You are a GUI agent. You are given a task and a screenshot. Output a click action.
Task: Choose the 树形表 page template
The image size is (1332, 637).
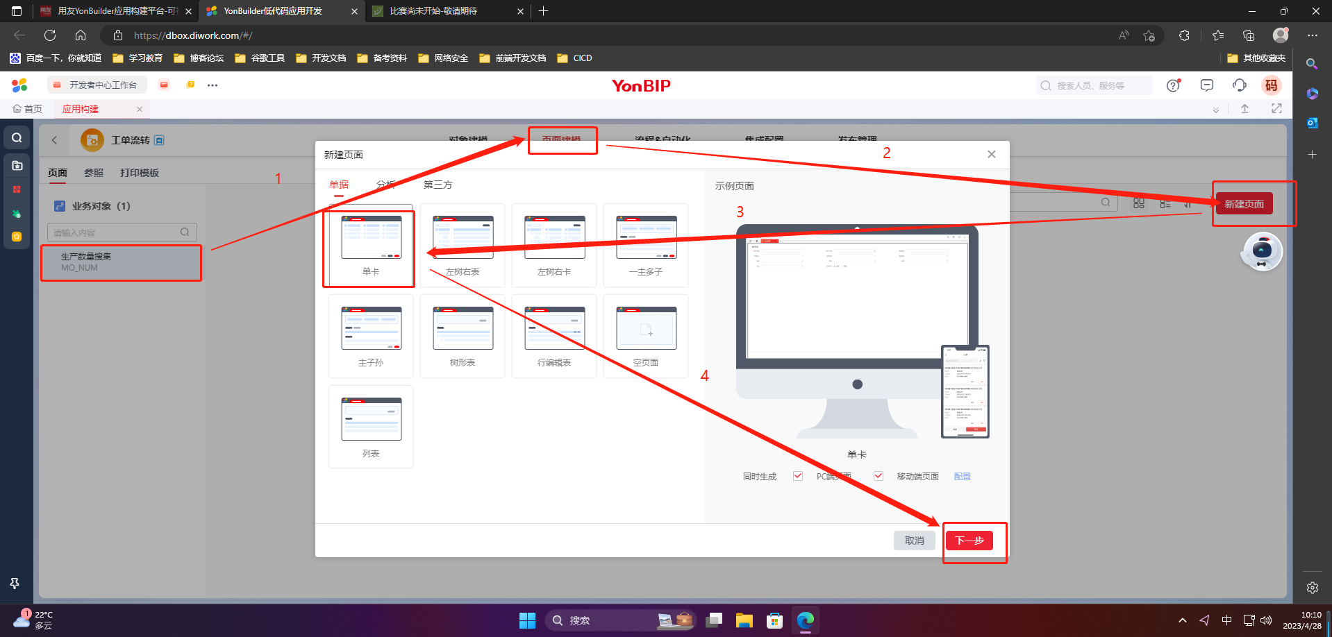[463, 336]
